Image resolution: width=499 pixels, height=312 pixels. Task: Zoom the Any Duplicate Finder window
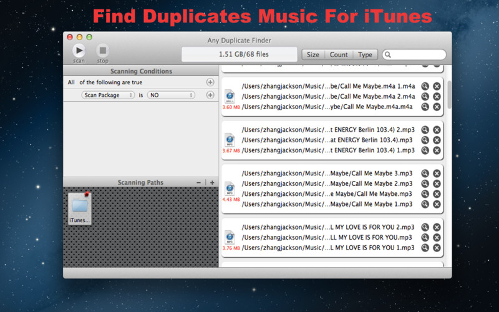tap(89, 37)
